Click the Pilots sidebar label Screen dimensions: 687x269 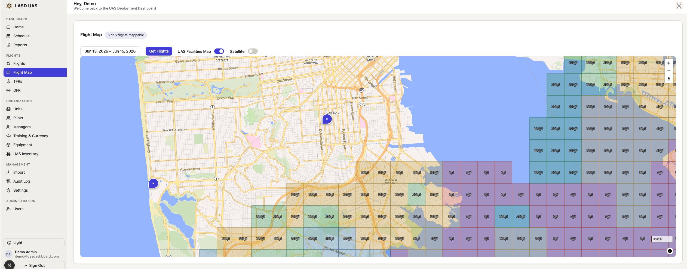[18, 118]
